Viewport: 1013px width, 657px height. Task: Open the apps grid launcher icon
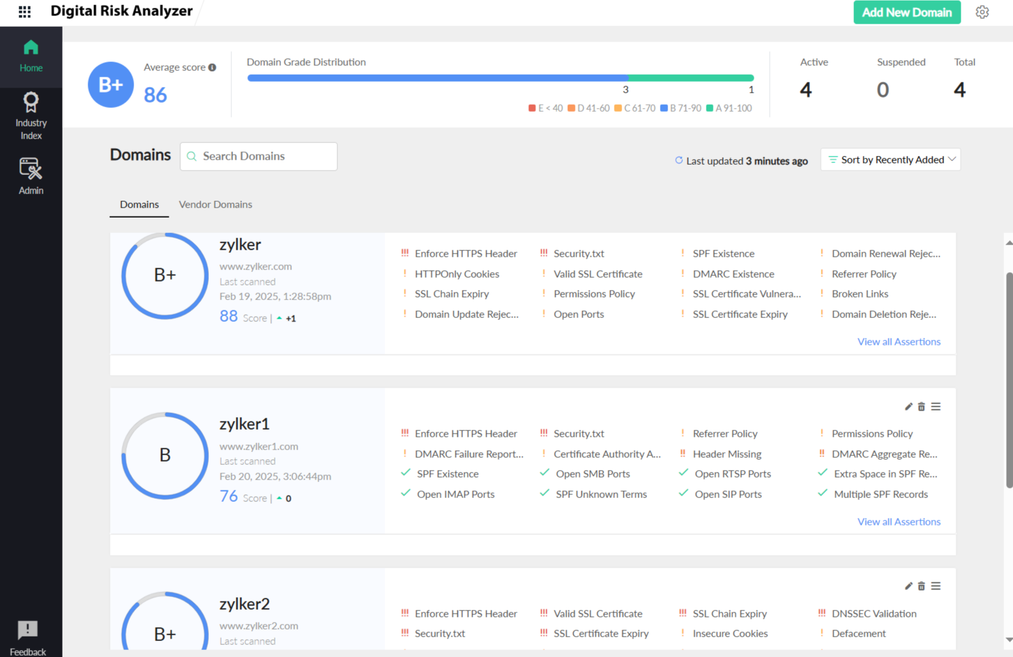click(x=24, y=11)
